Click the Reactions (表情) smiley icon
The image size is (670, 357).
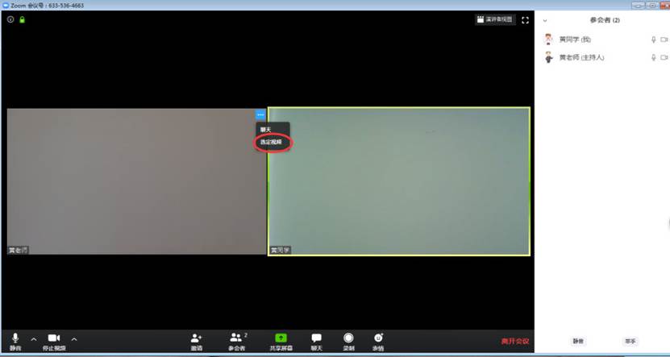pyautogui.click(x=378, y=338)
